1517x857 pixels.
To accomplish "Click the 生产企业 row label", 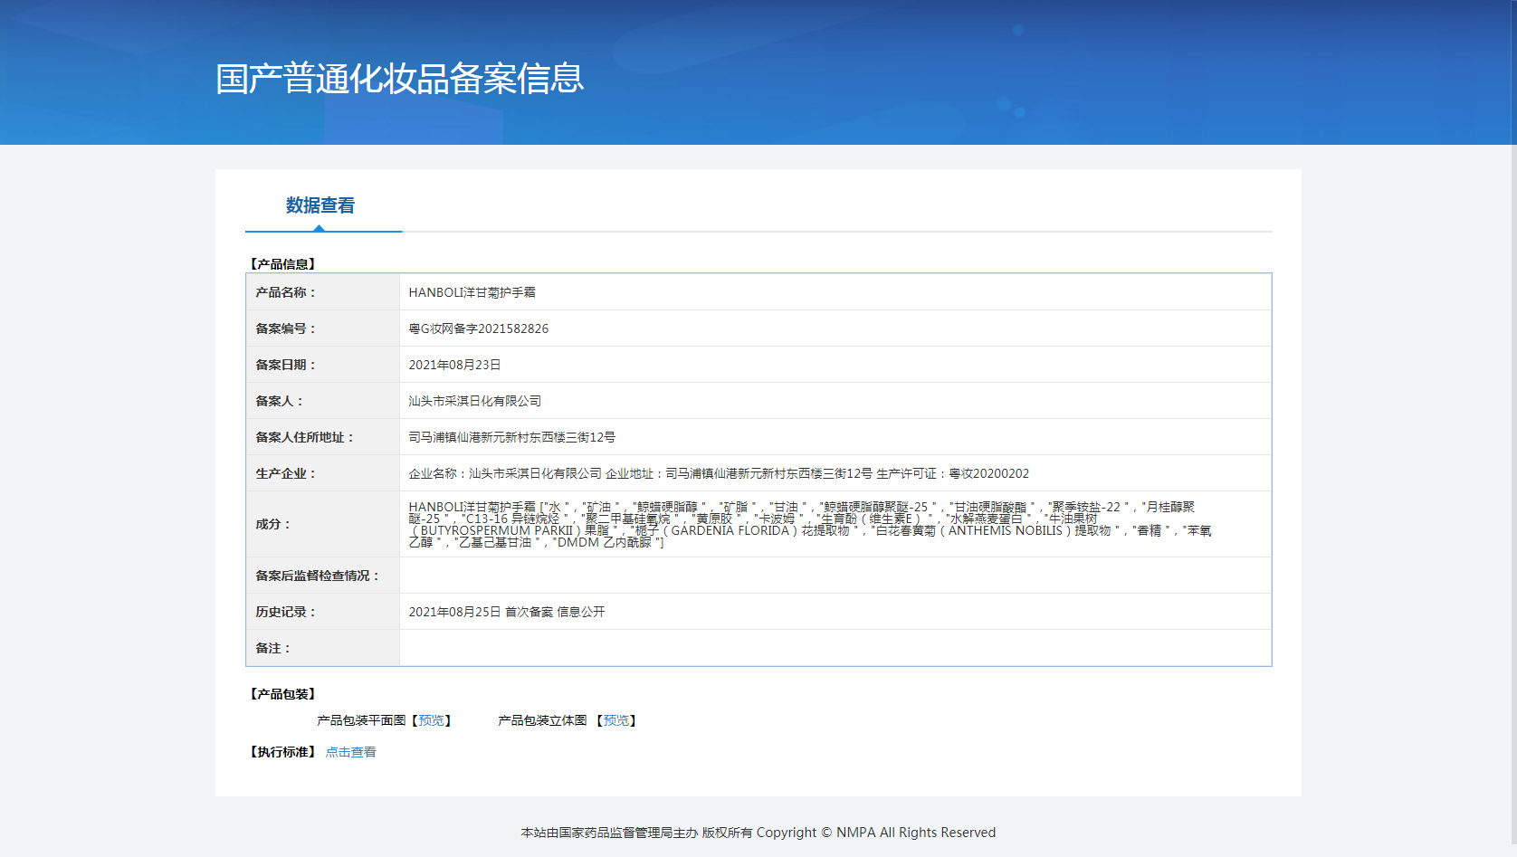I will (285, 473).
